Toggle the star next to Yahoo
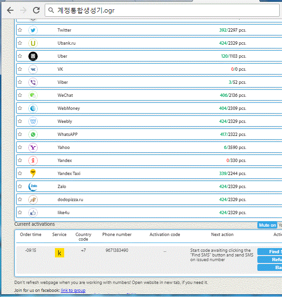The width and height of the screenshot is (282, 297). (x=20, y=148)
